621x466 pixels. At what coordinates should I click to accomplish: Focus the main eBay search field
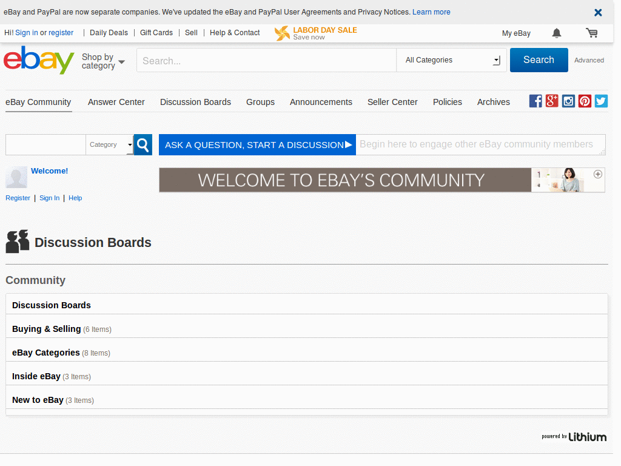click(x=266, y=60)
